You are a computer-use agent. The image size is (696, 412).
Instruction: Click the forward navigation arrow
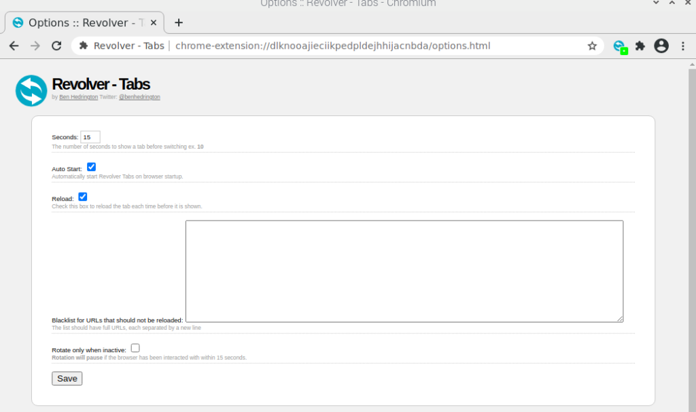pos(35,45)
